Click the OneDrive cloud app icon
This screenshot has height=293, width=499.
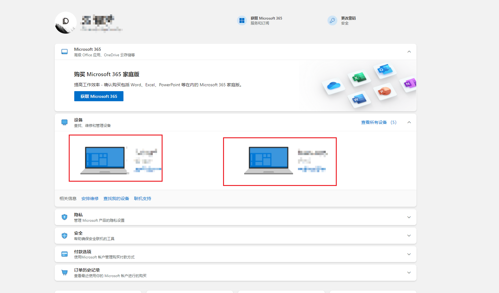tap(334, 86)
